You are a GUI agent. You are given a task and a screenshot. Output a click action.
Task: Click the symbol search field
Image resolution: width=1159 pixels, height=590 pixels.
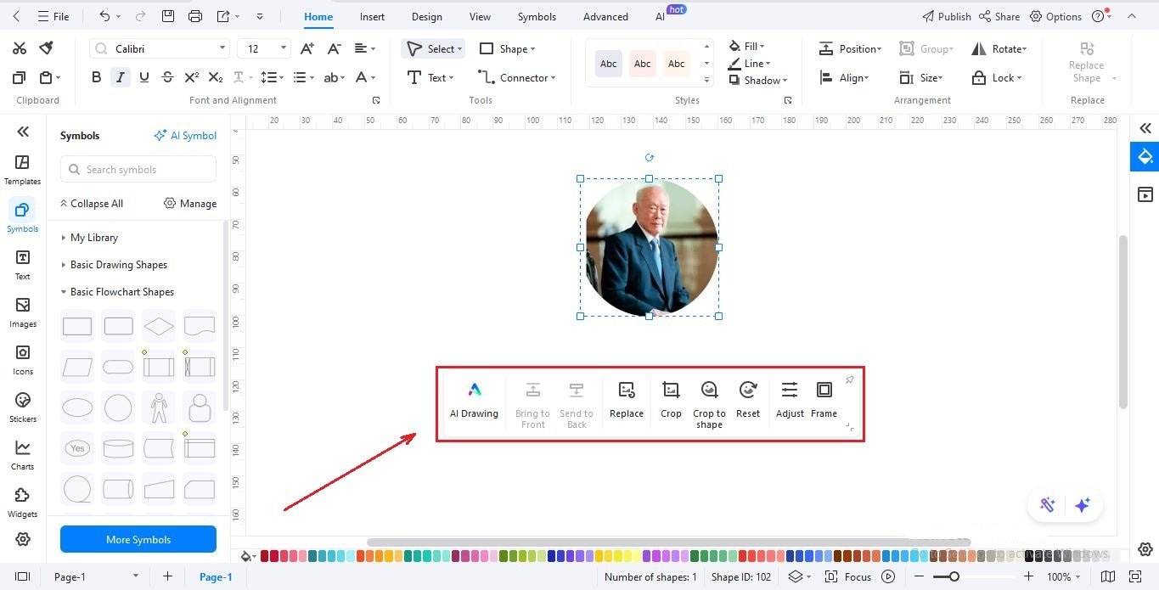[x=138, y=169]
